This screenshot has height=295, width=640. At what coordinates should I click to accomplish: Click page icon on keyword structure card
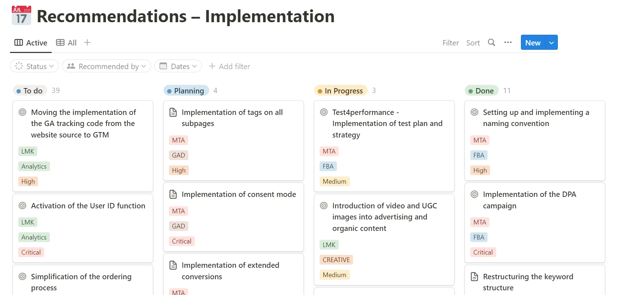coord(474,276)
